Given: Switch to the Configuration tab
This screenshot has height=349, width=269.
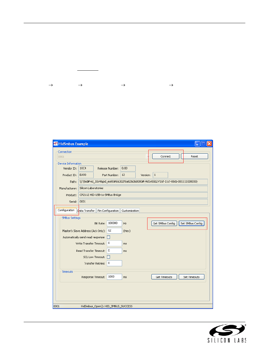Looking at the screenshot, I should 66,210.
